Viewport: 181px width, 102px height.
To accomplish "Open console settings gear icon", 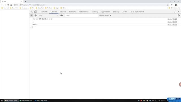I will [x=179, y=15].
